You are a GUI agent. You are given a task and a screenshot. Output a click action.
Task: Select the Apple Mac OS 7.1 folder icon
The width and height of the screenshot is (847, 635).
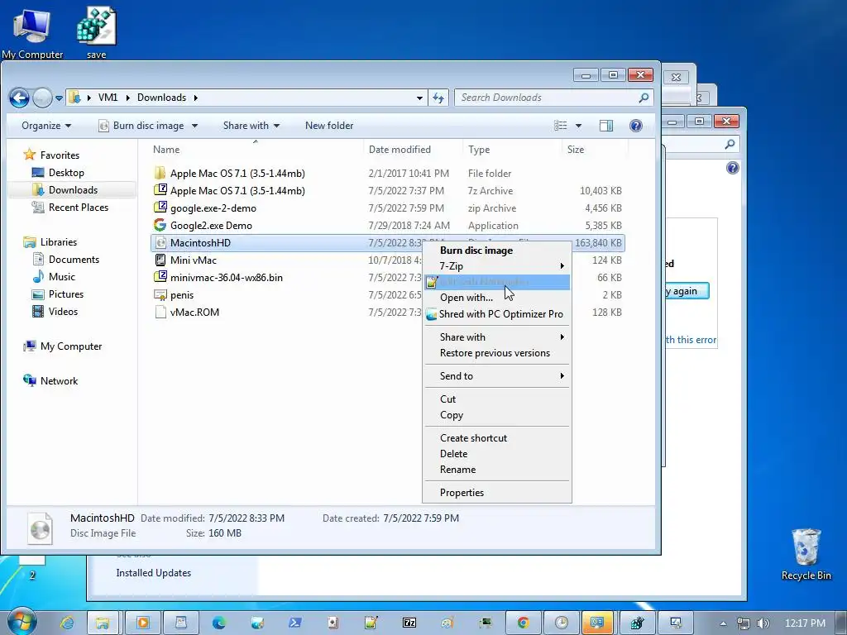pos(160,174)
